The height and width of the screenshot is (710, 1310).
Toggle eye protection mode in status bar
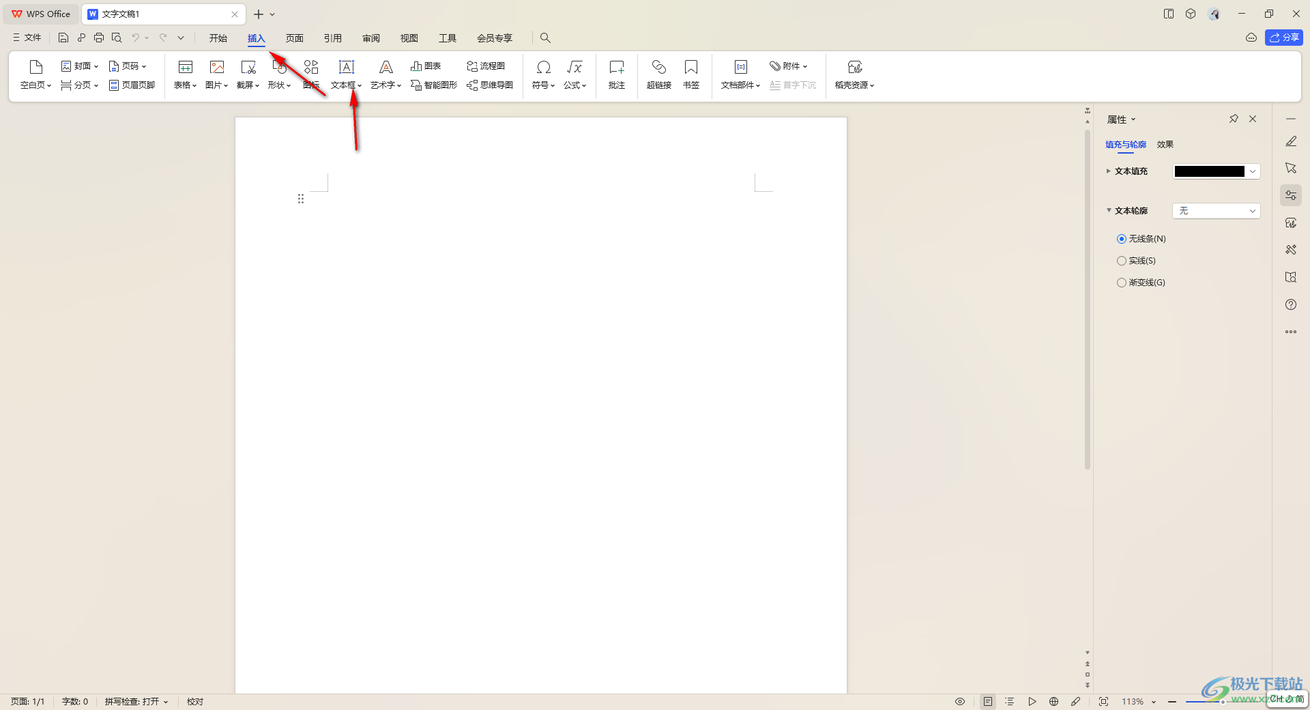[x=960, y=701]
